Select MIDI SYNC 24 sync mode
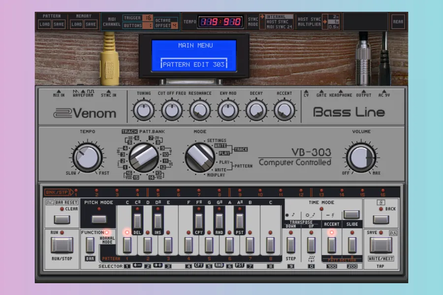The image size is (443, 295). [280, 27]
